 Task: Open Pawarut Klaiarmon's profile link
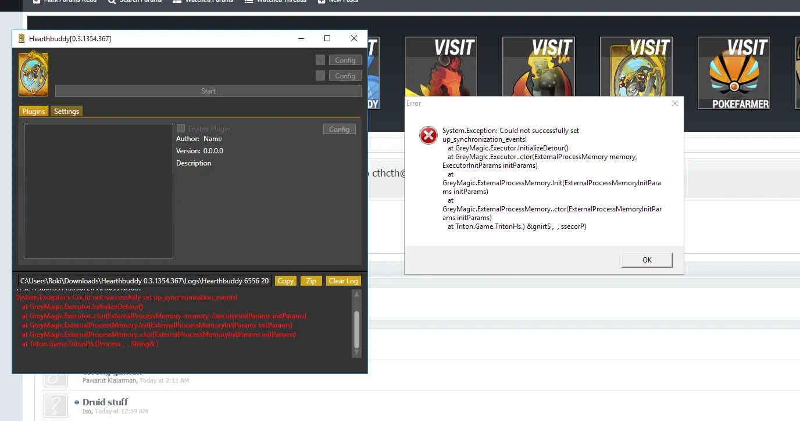tap(109, 380)
